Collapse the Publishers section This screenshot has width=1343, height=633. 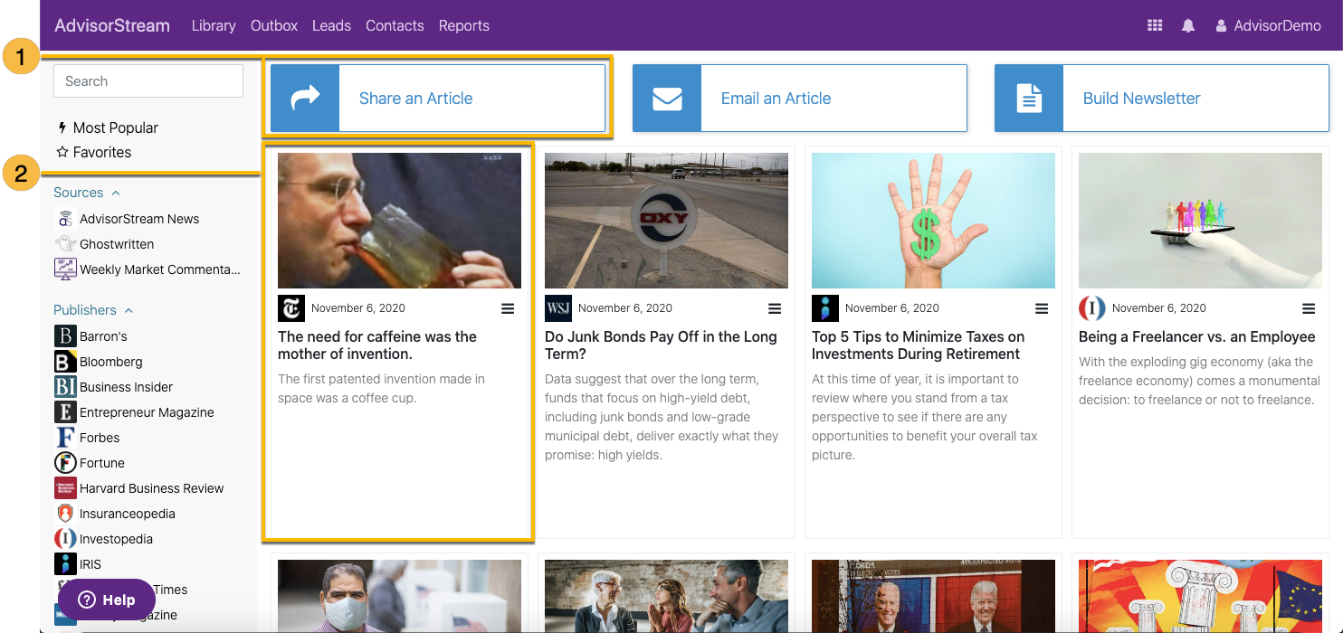(93, 310)
